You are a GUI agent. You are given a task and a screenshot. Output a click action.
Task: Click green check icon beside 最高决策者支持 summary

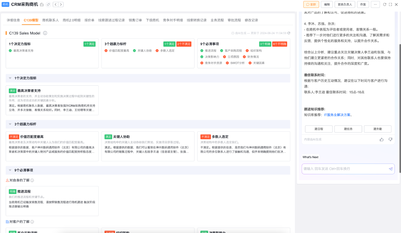coord(10,50)
